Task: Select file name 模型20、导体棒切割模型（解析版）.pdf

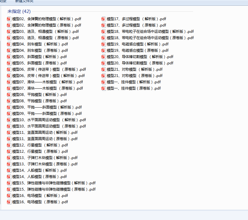Action: click(140, 57)
